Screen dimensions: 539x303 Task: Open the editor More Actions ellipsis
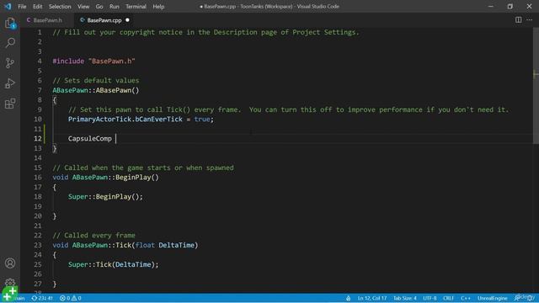click(530, 20)
